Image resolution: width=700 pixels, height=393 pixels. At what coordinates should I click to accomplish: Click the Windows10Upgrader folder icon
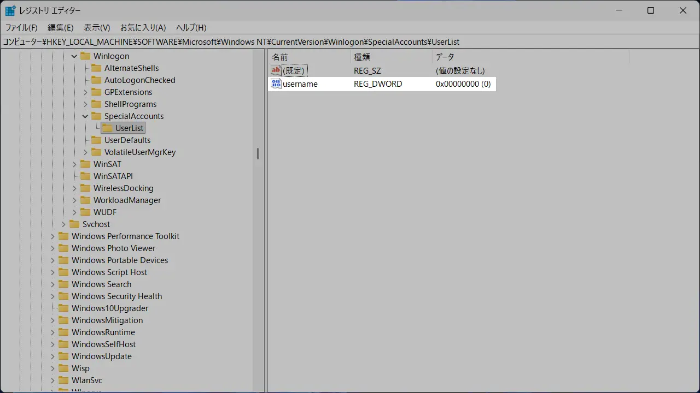click(x=63, y=308)
